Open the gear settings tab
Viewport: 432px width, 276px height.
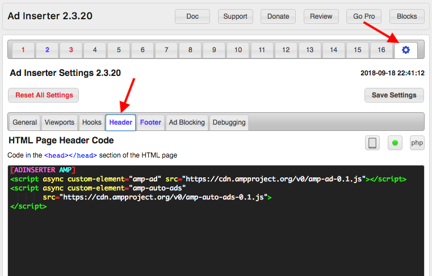(x=405, y=50)
